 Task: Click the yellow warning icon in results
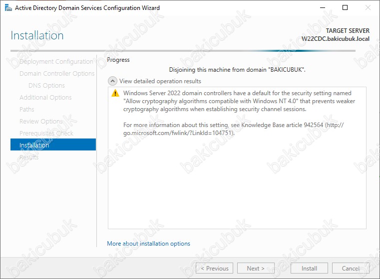click(115, 93)
